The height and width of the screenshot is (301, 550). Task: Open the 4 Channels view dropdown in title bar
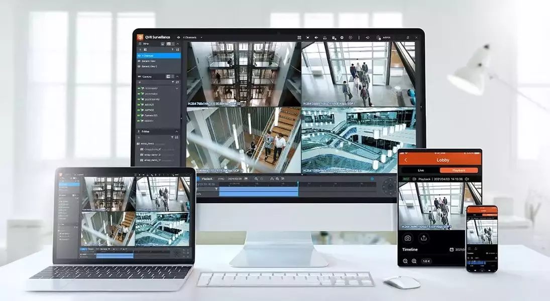(191, 37)
